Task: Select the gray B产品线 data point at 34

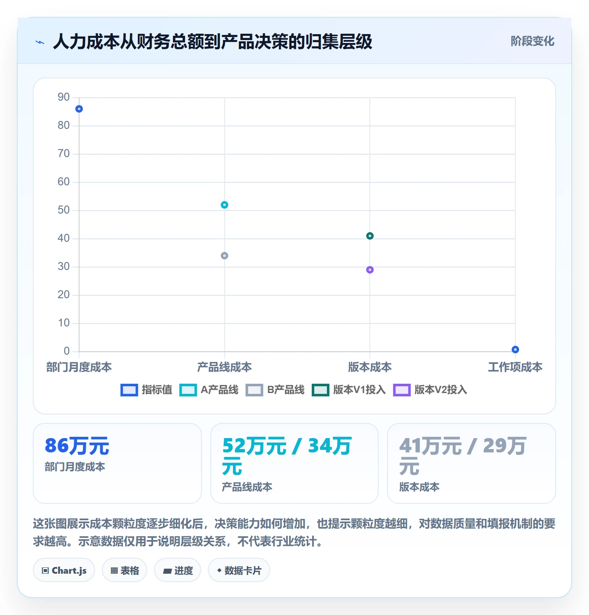Action: (225, 256)
